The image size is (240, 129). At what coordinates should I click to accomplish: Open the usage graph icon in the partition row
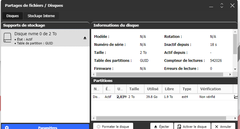236,97
